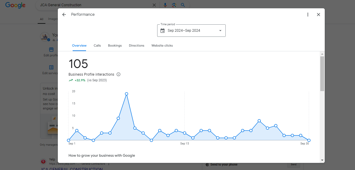Start voice search with microphone icon
355x170 pixels.
pyautogui.click(x=165, y=5)
